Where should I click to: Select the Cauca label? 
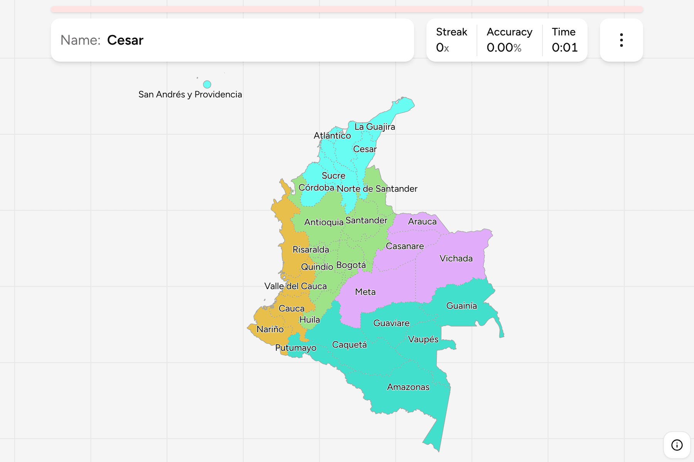click(x=291, y=308)
